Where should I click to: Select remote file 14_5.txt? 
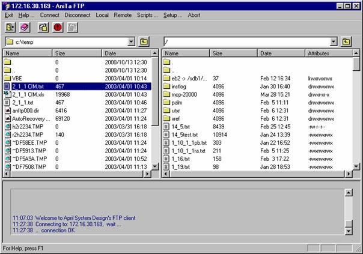180,127
